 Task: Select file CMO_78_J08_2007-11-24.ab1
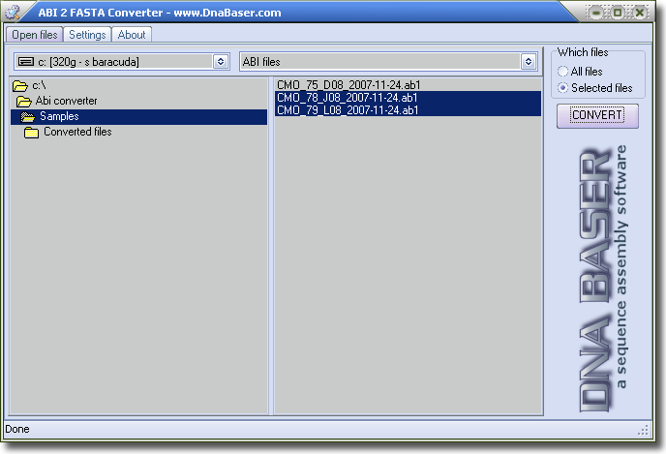tap(408, 97)
